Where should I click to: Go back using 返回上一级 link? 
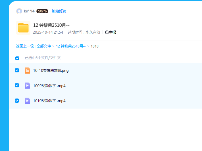(25, 46)
